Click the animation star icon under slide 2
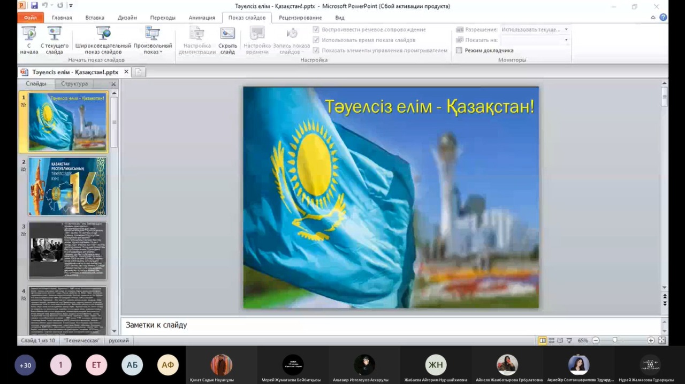685x384 pixels. (x=24, y=169)
